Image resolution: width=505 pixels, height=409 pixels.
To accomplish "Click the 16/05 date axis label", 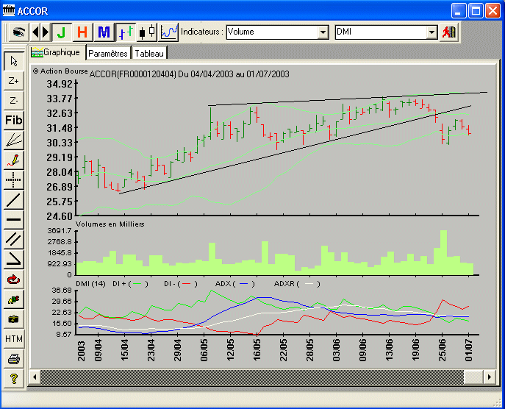I will click(x=257, y=349).
